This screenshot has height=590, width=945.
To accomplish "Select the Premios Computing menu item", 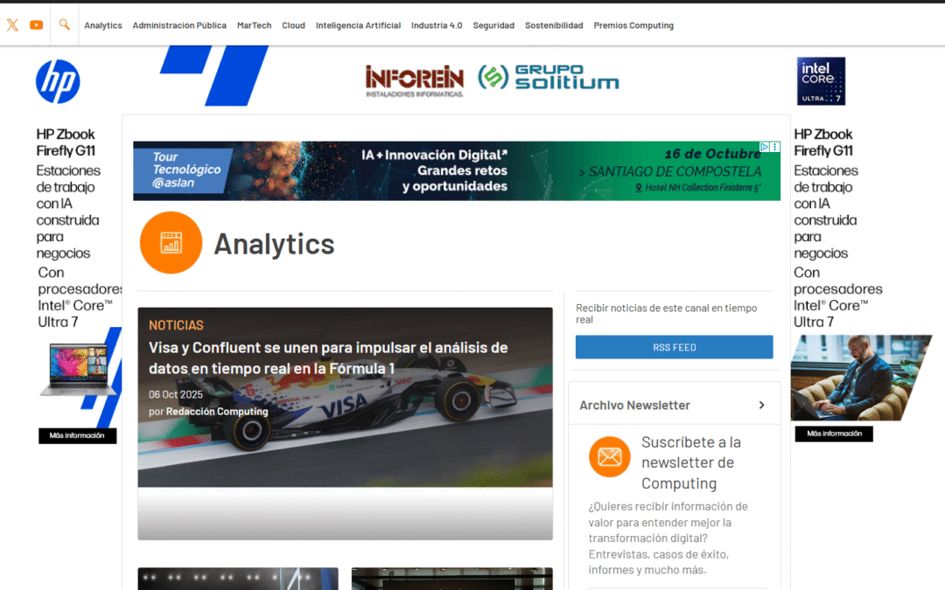I will 633,25.
